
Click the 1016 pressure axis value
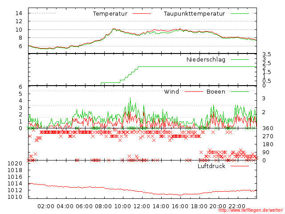tap(15, 177)
